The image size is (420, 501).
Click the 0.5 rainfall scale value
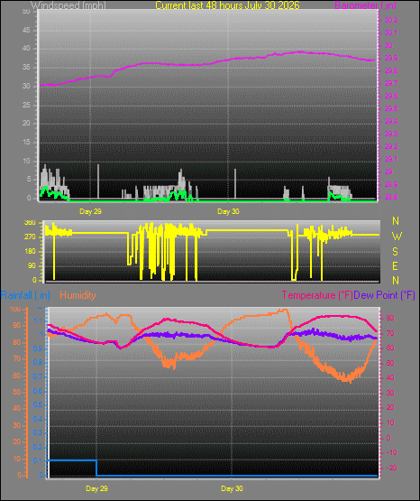(38, 404)
